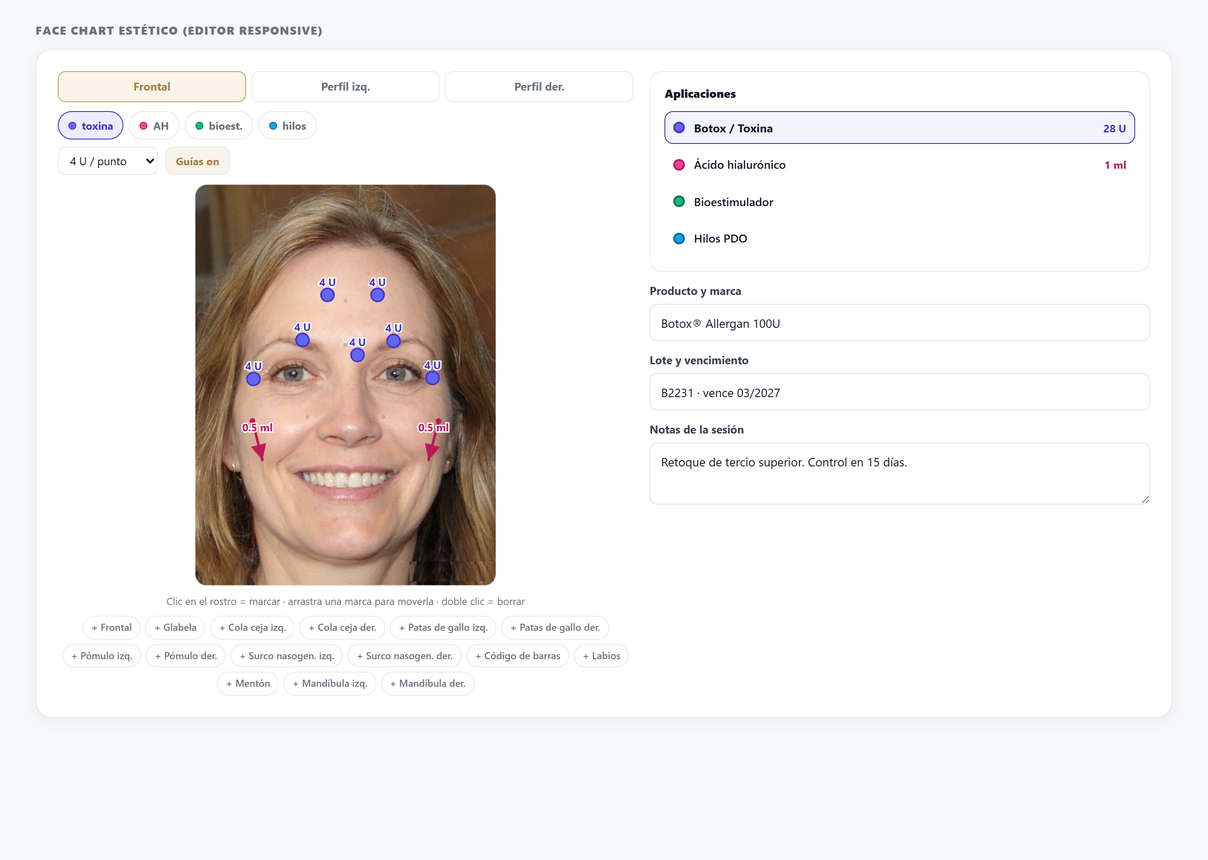Select the right crow's feet 4 U marker
This screenshot has height=860, width=1208.
[x=433, y=378]
